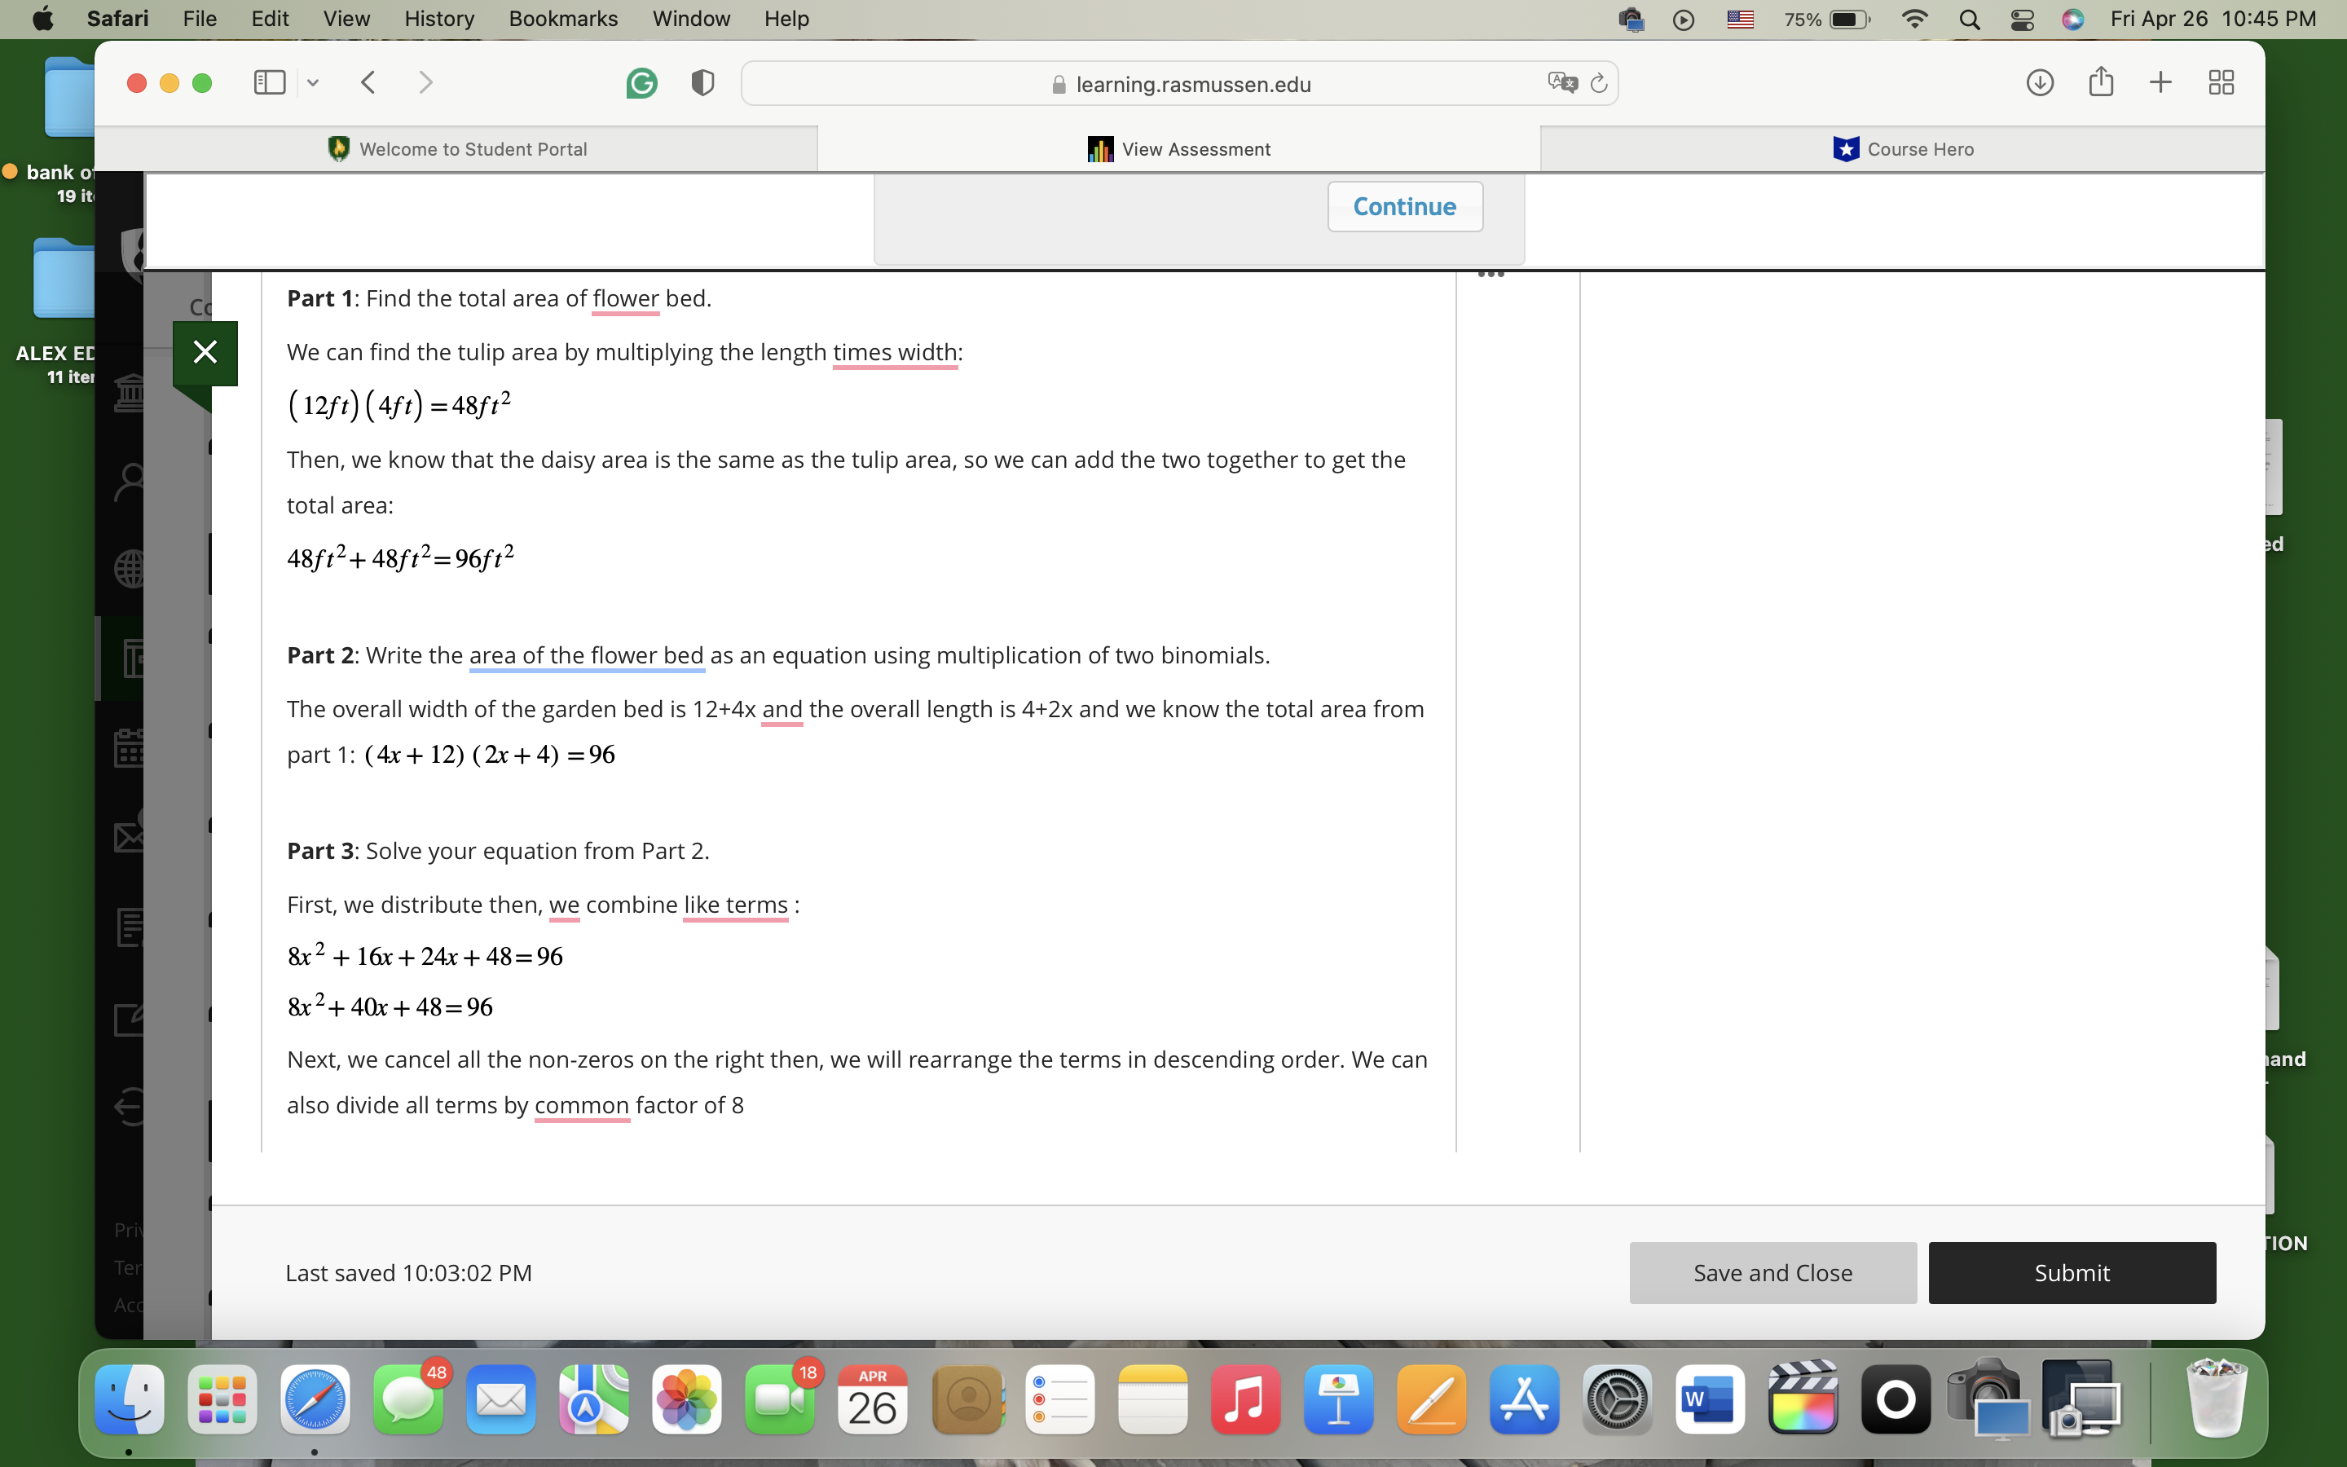Open the mail envelope icon in the sidebar
The width and height of the screenshot is (2347, 1467).
(x=132, y=831)
